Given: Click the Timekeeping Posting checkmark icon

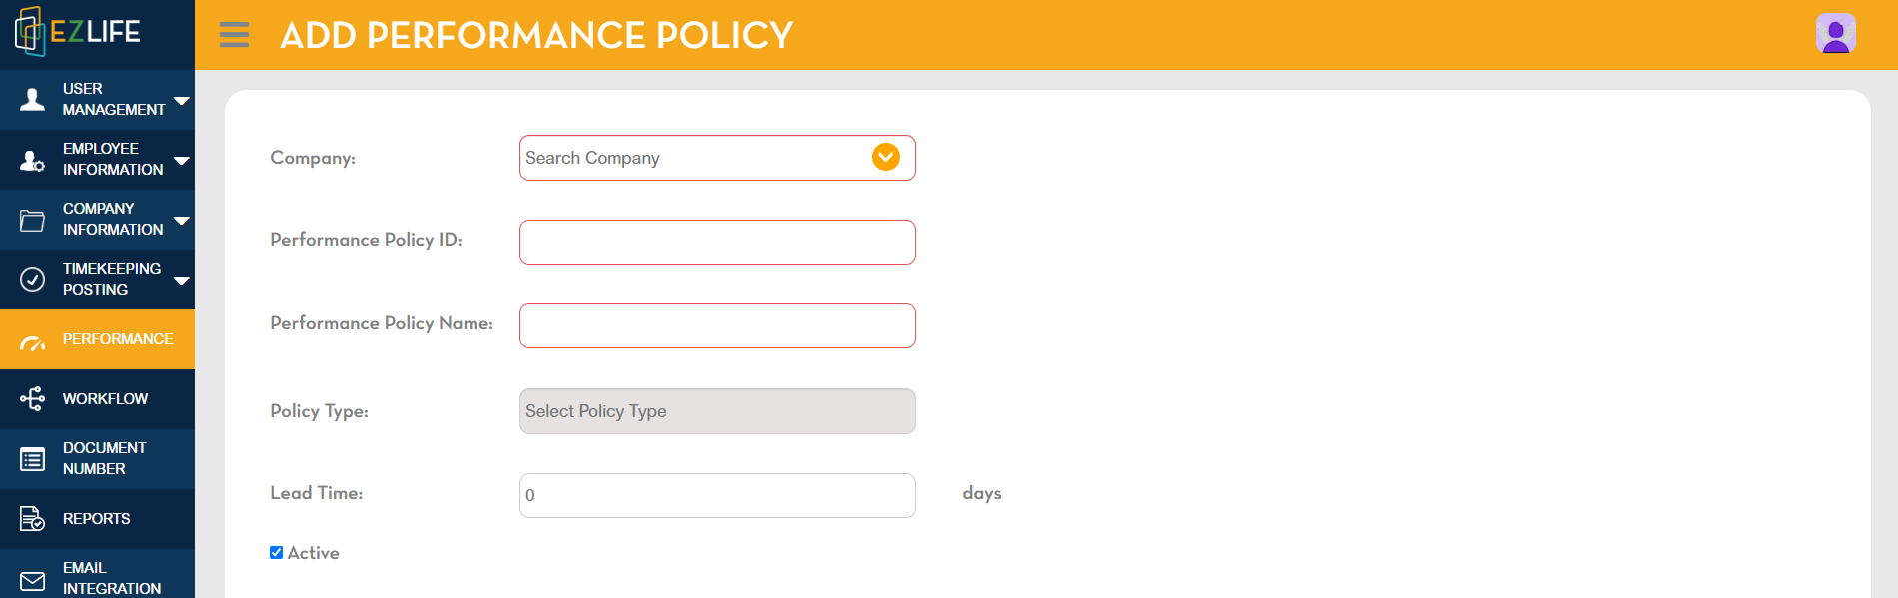Looking at the screenshot, I should (33, 279).
